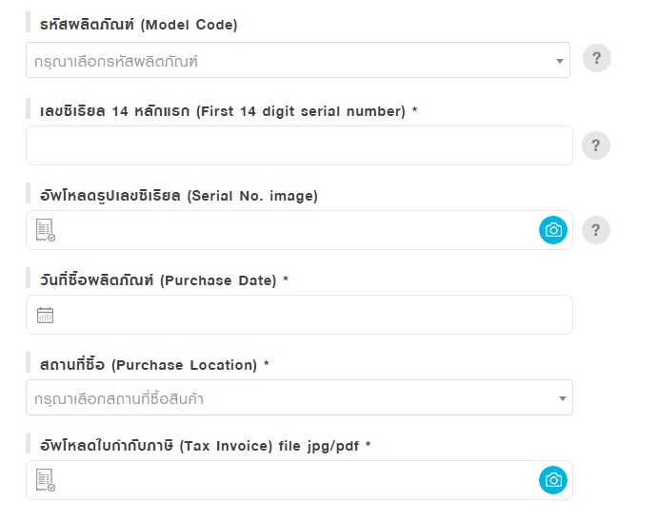
Task: Click the Tax Invoice file upload field
Action: tap(299, 480)
